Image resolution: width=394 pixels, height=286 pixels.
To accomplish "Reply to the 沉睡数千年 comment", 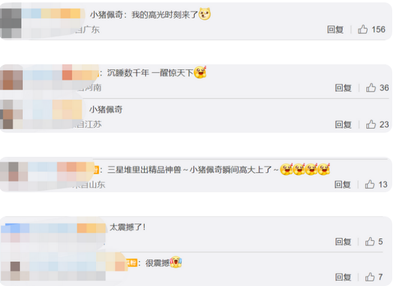I will [343, 88].
